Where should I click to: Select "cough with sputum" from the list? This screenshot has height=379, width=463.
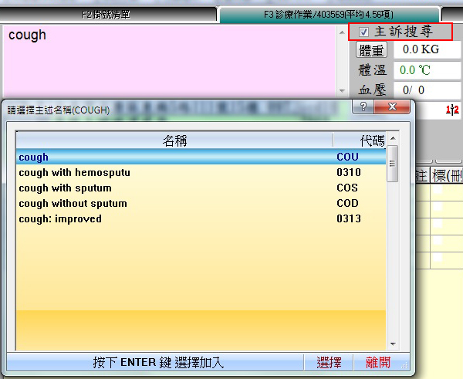pyautogui.click(x=66, y=188)
